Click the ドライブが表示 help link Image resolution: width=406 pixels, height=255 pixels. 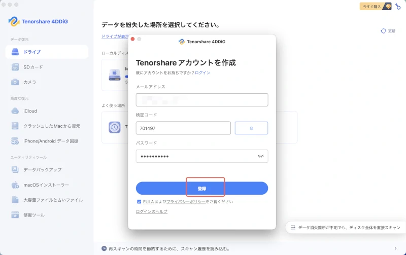[x=115, y=37]
